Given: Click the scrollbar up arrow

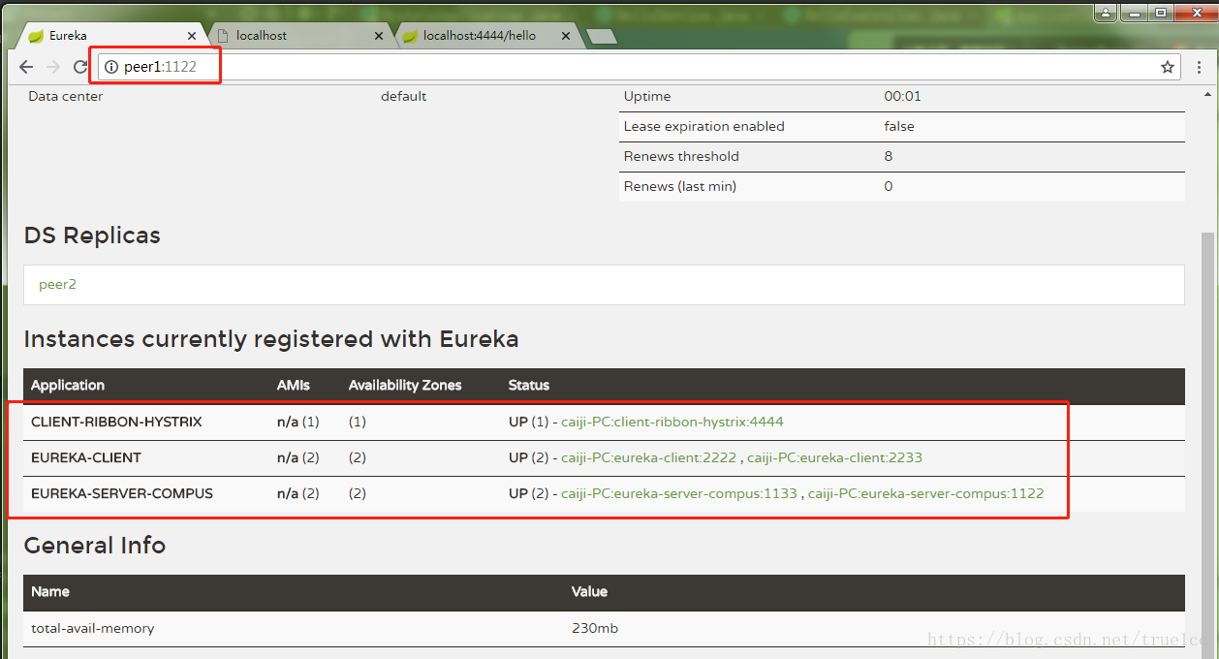Looking at the screenshot, I should [1206, 94].
